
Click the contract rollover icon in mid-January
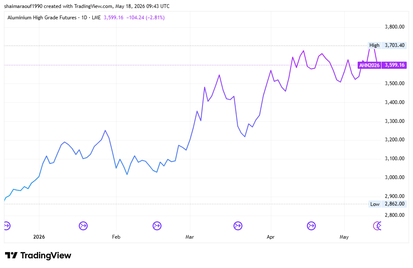tap(83, 226)
